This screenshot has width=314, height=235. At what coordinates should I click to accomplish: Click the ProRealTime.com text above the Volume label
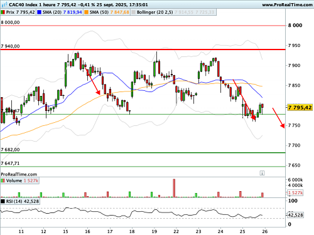[x=19, y=174]
